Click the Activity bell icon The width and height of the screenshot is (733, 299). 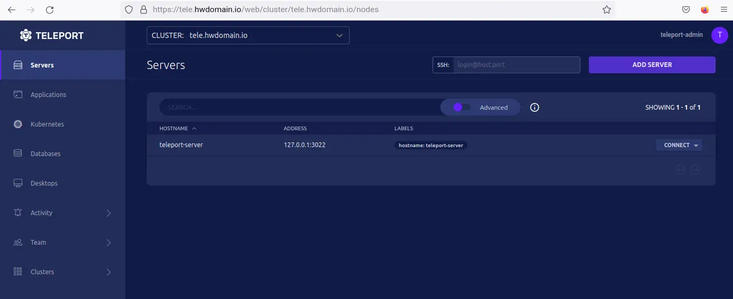tap(18, 213)
